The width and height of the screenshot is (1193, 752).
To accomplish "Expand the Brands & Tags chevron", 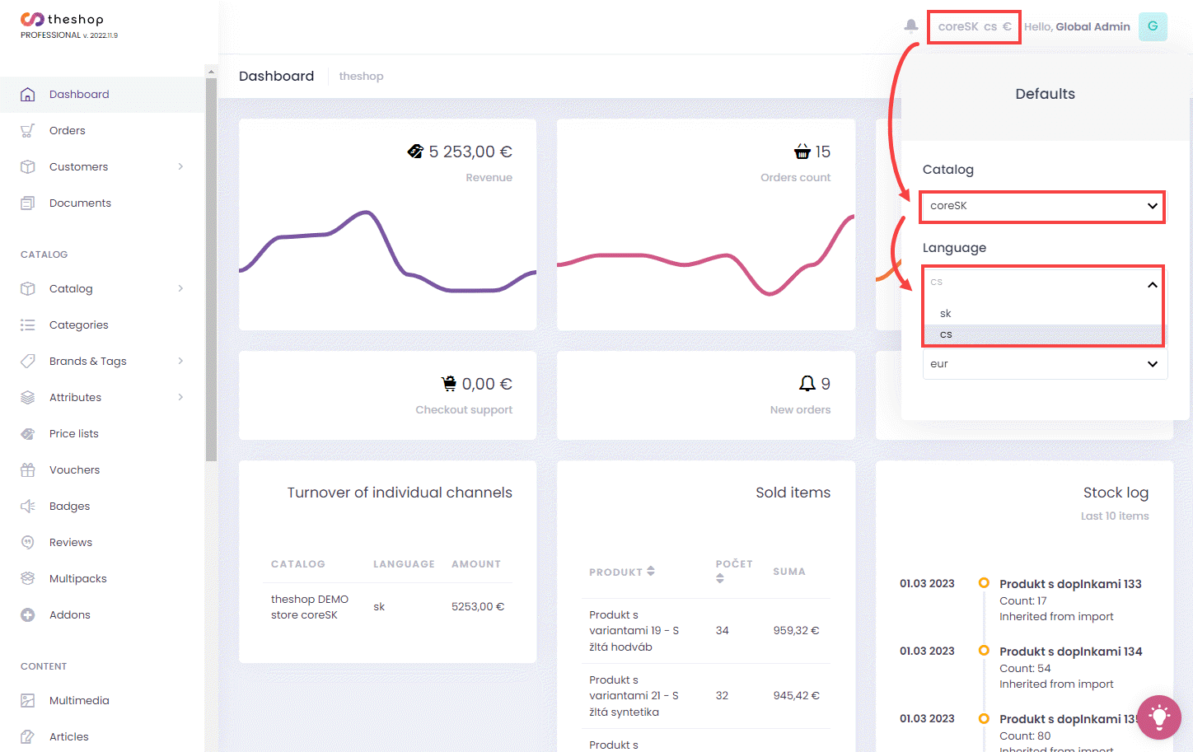I will tap(180, 361).
